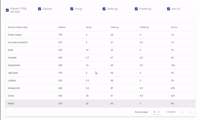The height and width of the screenshot is (120, 199).
Task: Select the Cupcake row name
Action: point(12,58)
